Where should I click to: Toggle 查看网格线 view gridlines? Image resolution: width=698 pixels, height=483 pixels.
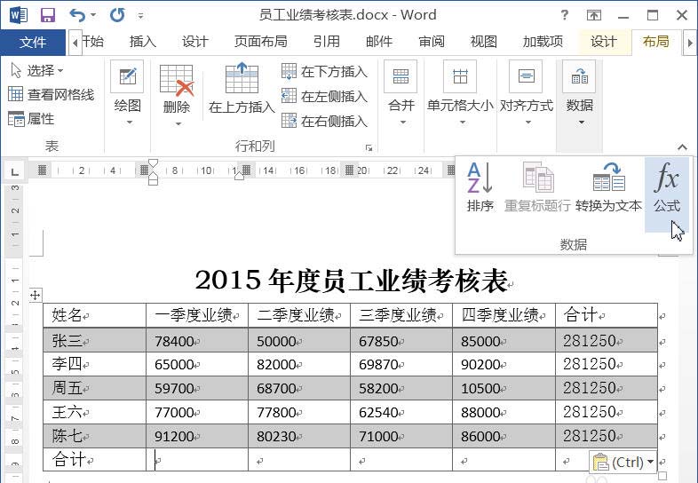click(x=52, y=94)
